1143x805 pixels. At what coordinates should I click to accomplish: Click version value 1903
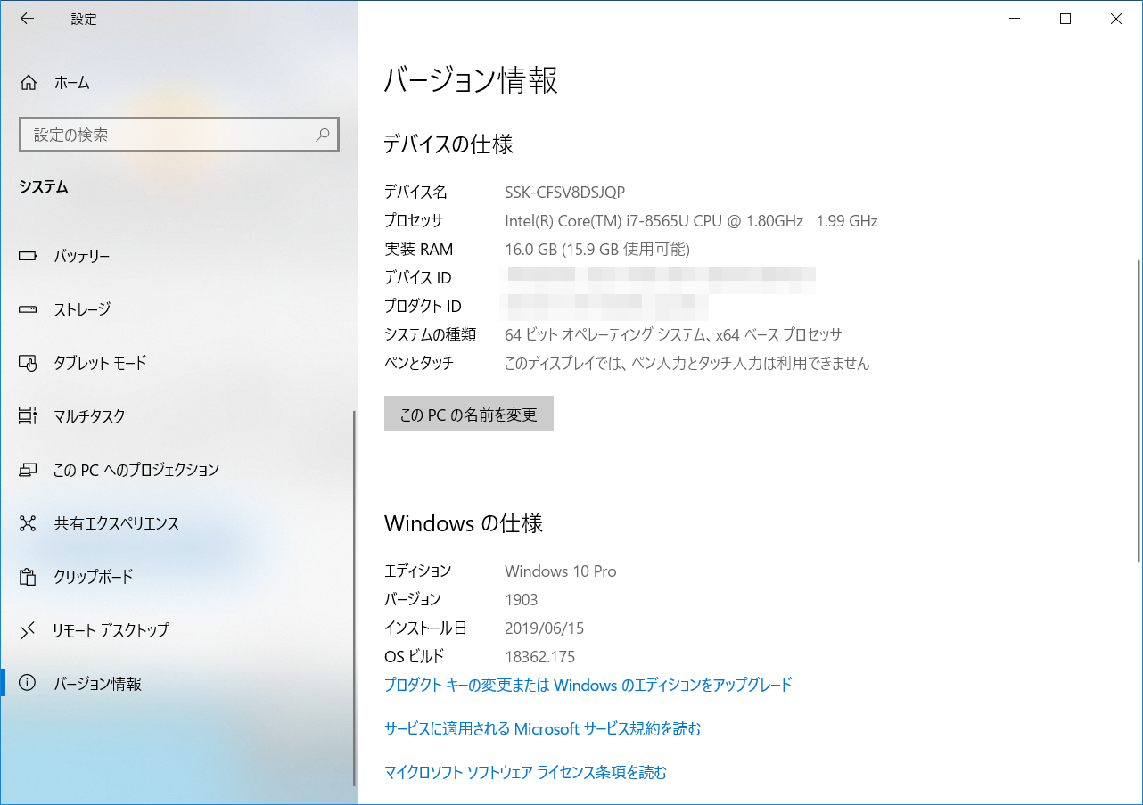point(522,600)
